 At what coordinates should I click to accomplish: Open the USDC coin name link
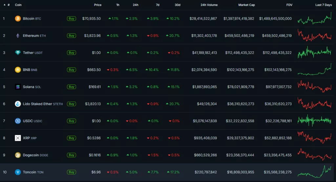(28, 121)
